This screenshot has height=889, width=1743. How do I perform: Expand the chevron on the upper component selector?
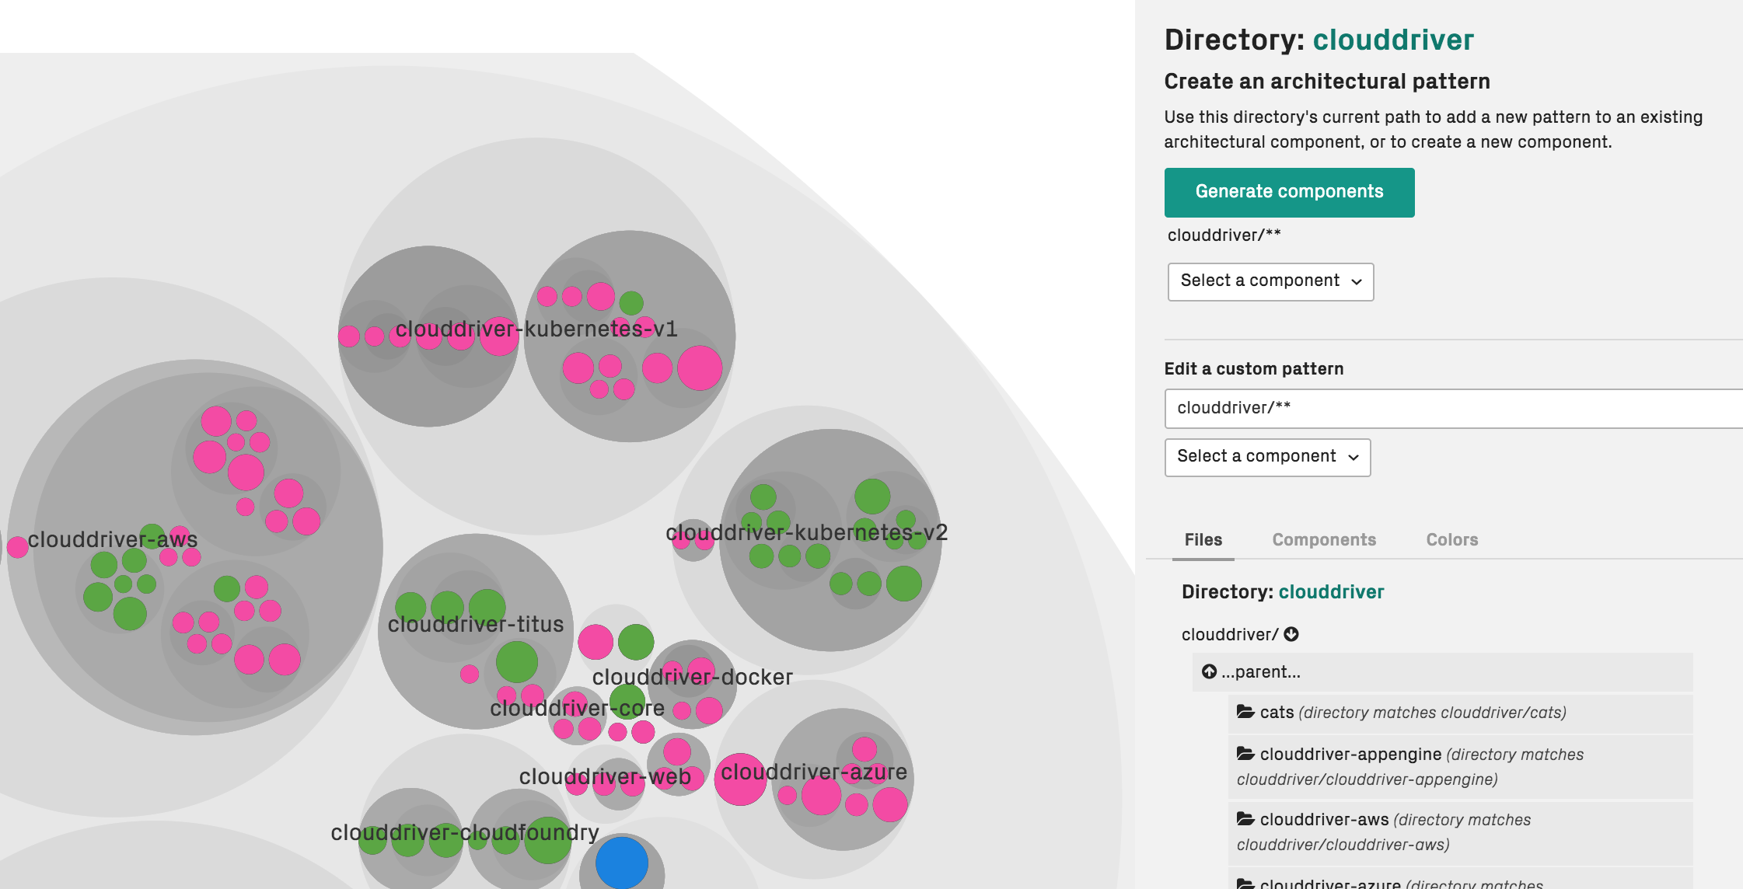[x=1355, y=283]
